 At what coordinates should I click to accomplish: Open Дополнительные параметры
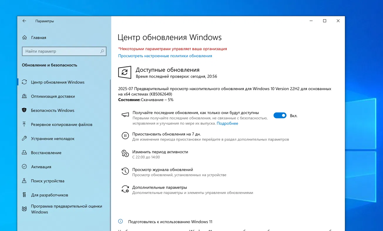click(x=159, y=188)
